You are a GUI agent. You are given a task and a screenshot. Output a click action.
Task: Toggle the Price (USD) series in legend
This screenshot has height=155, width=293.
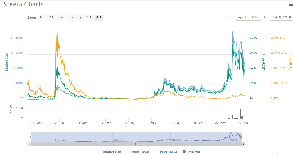tap(138, 152)
